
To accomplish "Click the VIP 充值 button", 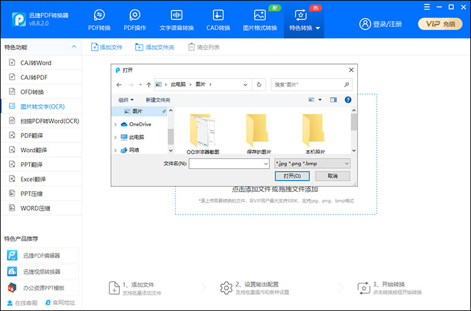I will pos(440,24).
